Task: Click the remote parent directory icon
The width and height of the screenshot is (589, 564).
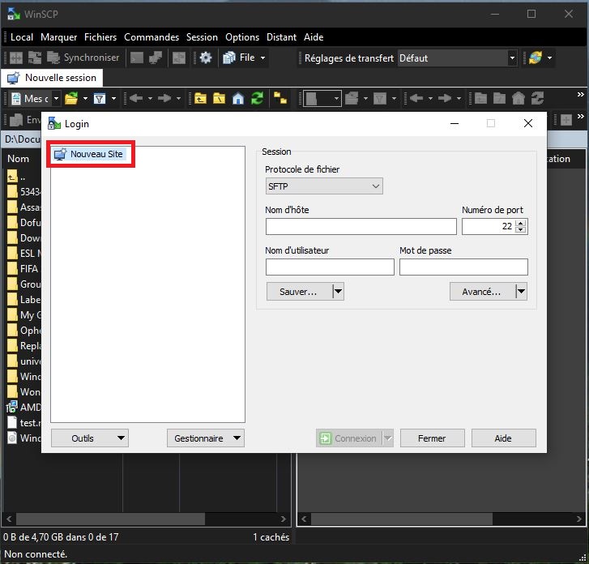Action: [480, 99]
